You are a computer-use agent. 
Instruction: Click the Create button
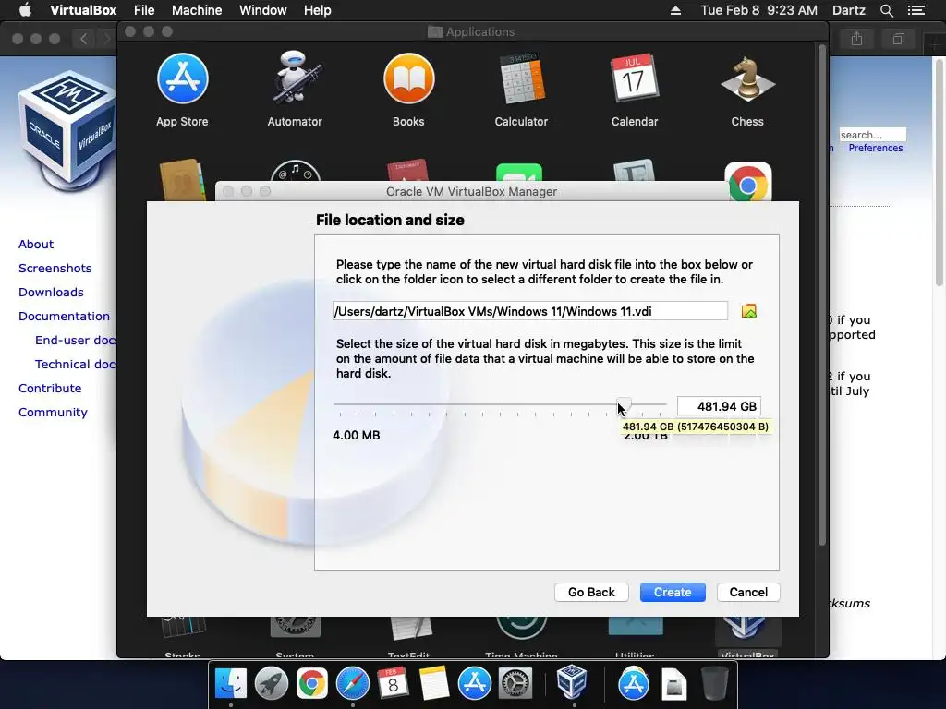coord(673,592)
